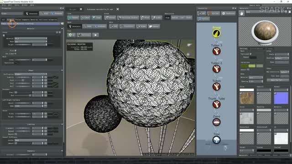Set resolution to High

click(167, 18)
